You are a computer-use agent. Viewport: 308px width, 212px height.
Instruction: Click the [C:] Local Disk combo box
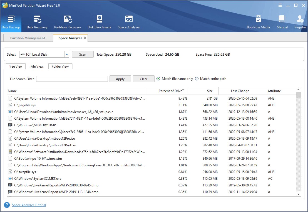[44, 55]
